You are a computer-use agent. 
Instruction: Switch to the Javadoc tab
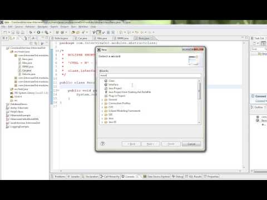(73, 177)
